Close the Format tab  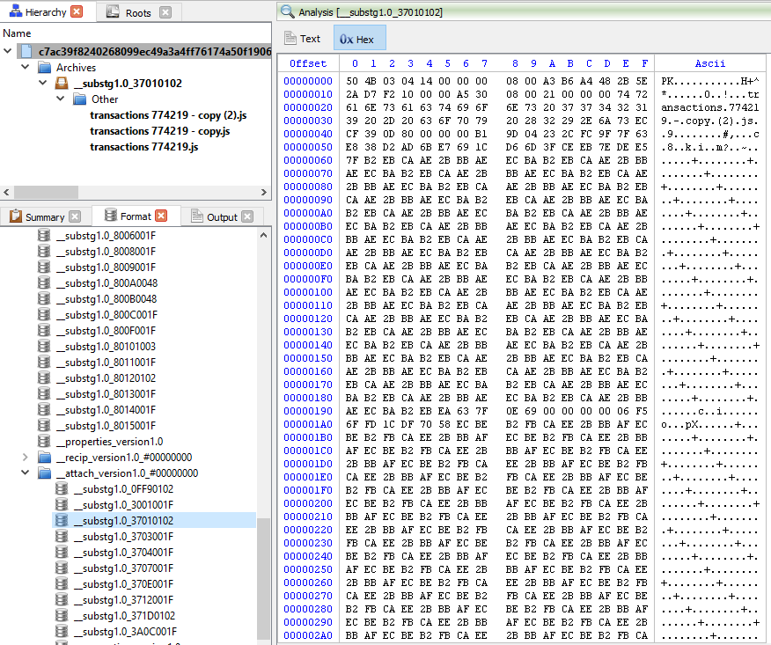[x=161, y=216]
